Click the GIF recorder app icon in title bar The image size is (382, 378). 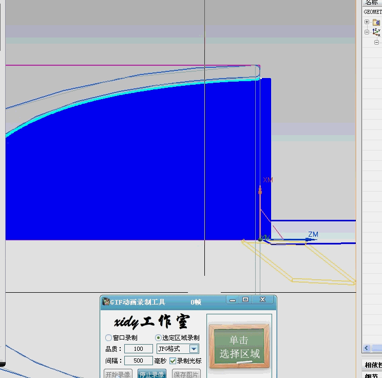[x=106, y=301]
